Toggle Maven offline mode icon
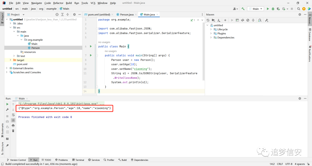Image resolution: width=312 pixels, height=166 pixels. [242, 20]
